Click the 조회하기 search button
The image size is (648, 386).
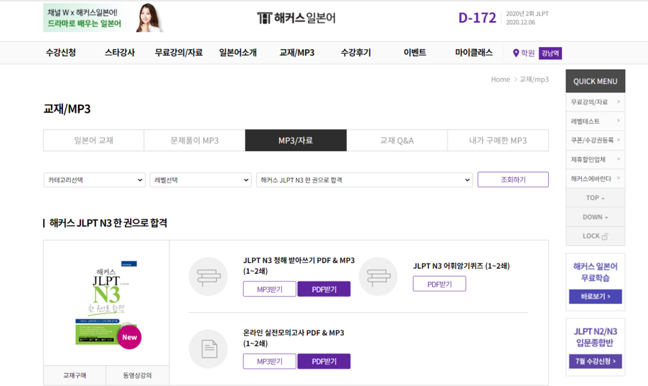pos(513,179)
